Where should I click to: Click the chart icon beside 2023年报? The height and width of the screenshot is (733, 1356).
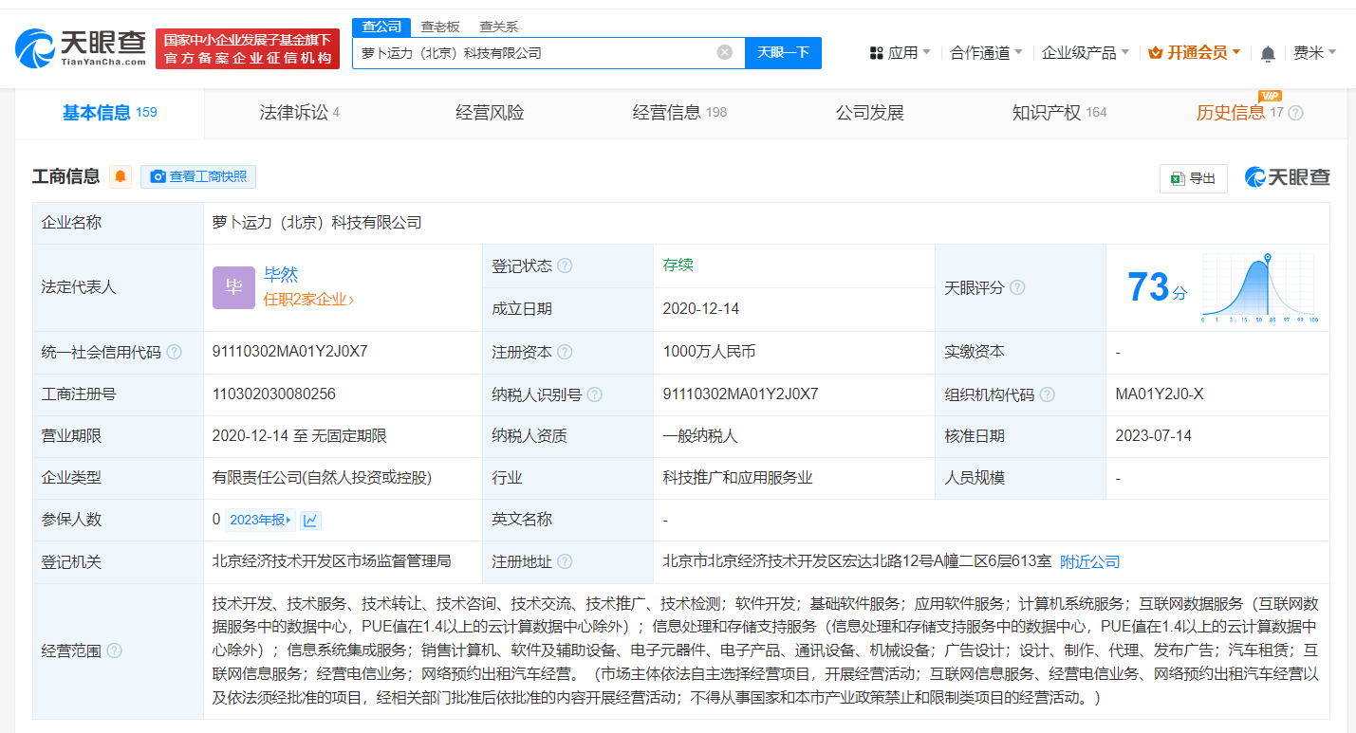pyautogui.click(x=310, y=520)
